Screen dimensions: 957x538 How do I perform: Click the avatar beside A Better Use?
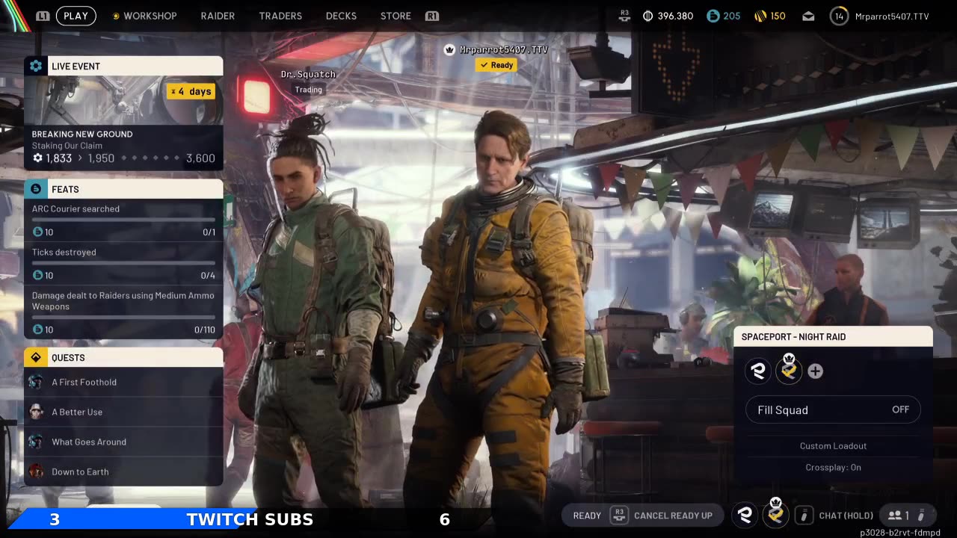pos(36,412)
